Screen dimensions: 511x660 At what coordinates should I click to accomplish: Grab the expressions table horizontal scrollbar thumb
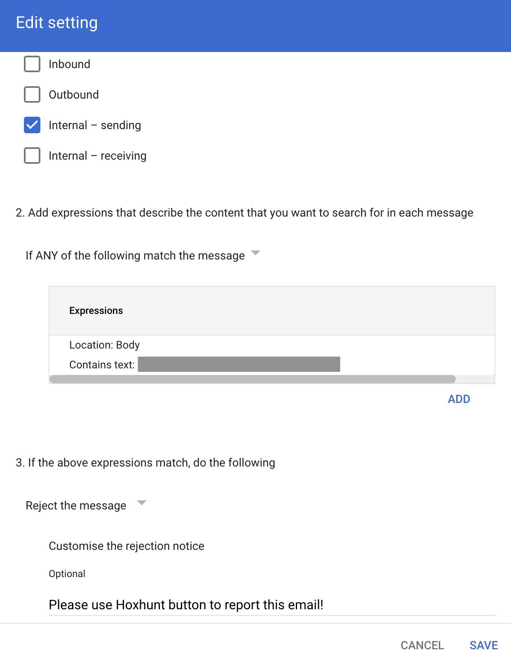pyautogui.click(x=252, y=379)
